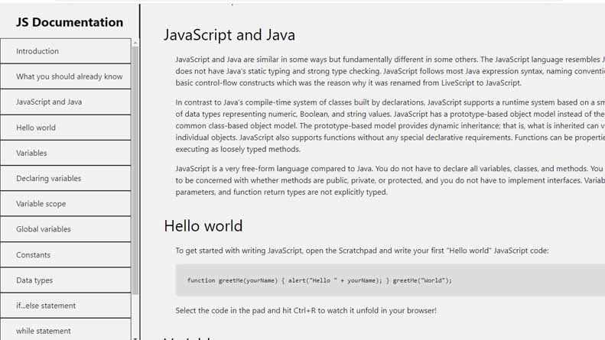Go to What you should already know

point(69,76)
